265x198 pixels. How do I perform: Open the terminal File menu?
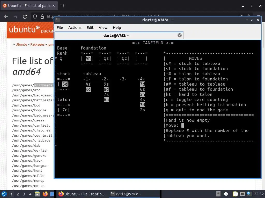60,27
